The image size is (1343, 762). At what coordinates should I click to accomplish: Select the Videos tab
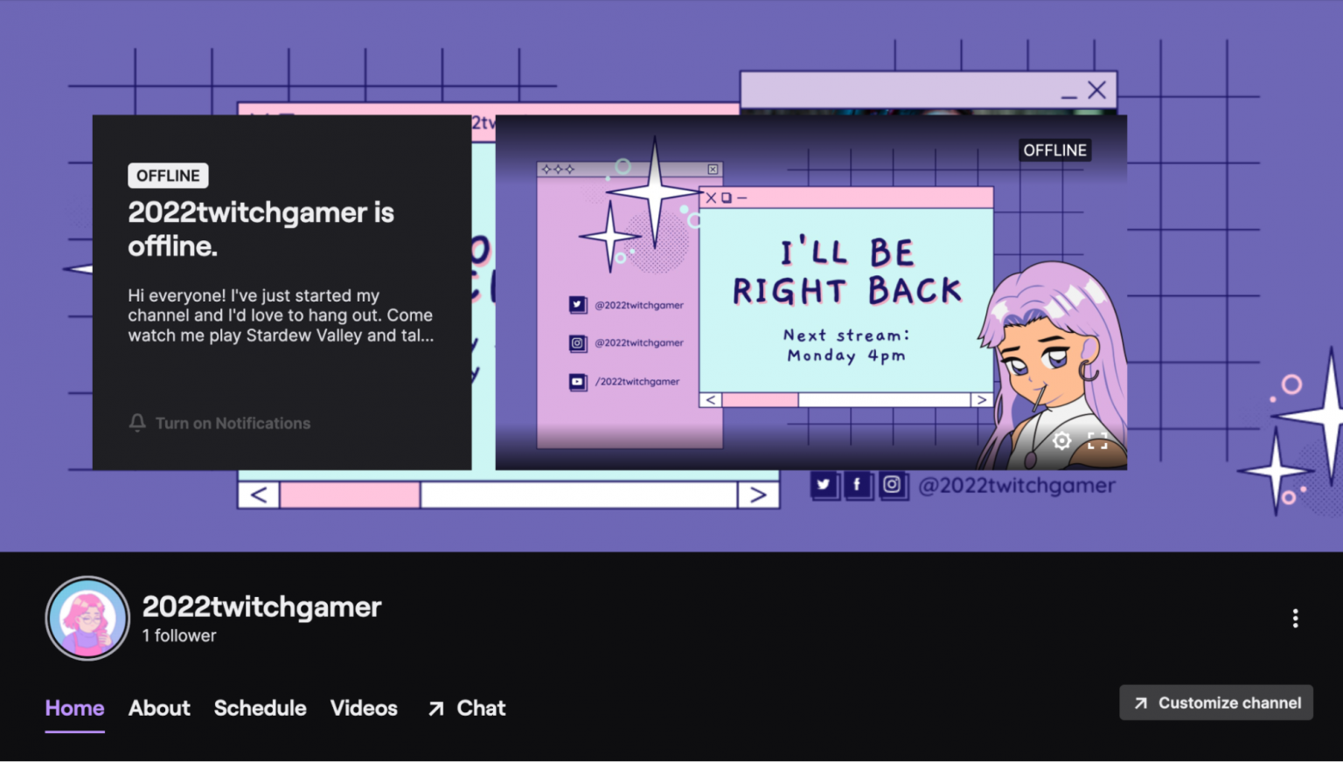point(364,709)
